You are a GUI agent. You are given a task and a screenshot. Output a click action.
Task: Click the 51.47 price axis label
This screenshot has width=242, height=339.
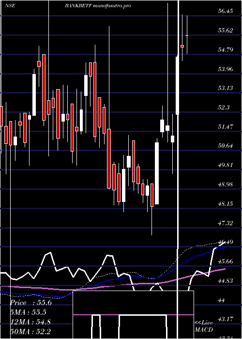click(226, 126)
